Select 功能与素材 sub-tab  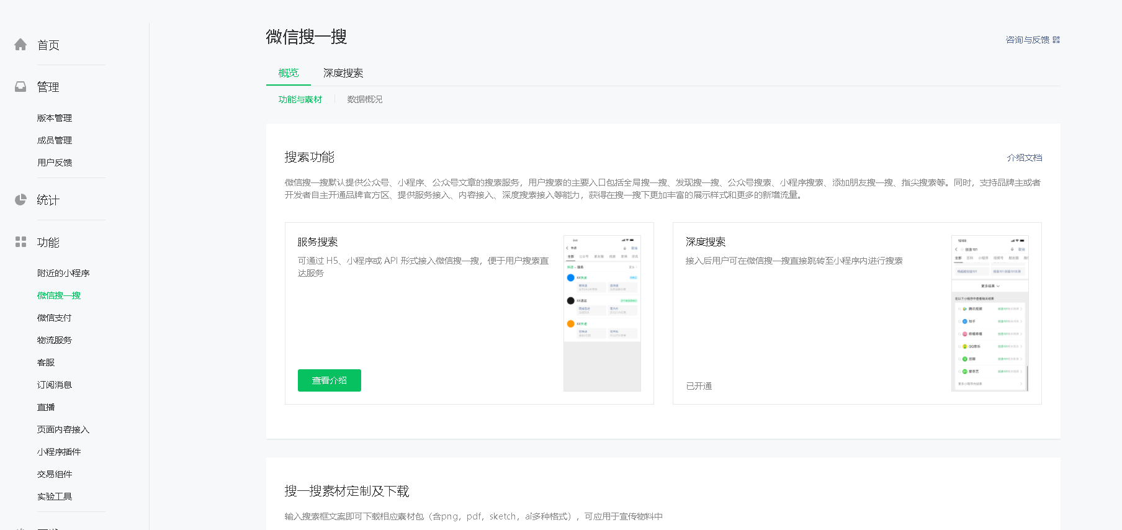click(x=300, y=99)
